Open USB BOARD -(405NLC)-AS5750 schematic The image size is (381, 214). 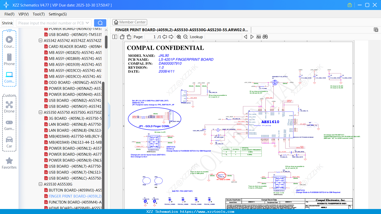click(x=75, y=178)
